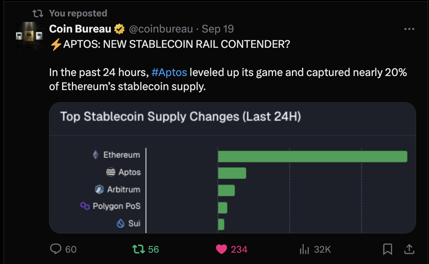Image resolution: width=429 pixels, height=264 pixels.
Task: Click the reply comment bubble icon
Action: coord(57,249)
